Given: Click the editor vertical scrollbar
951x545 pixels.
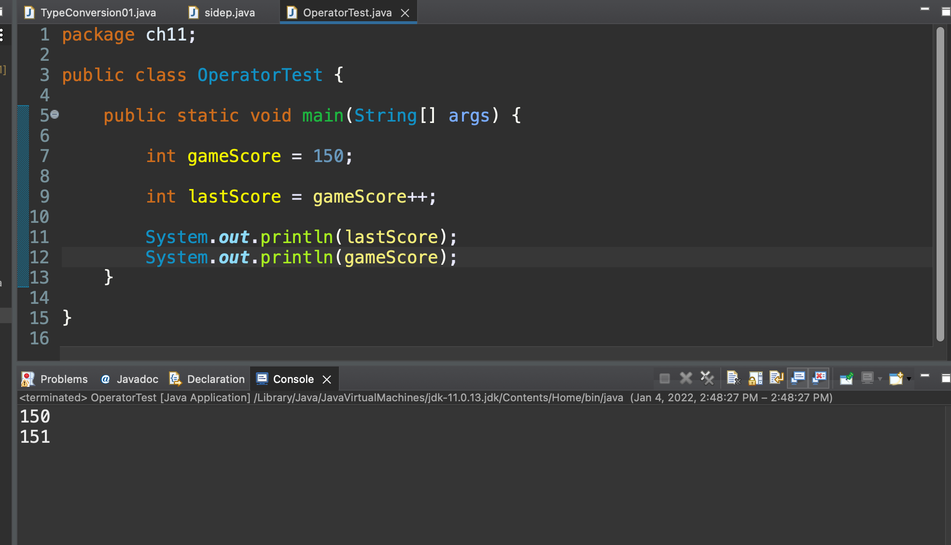Looking at the screenshot, I should (x=940, y=183).
